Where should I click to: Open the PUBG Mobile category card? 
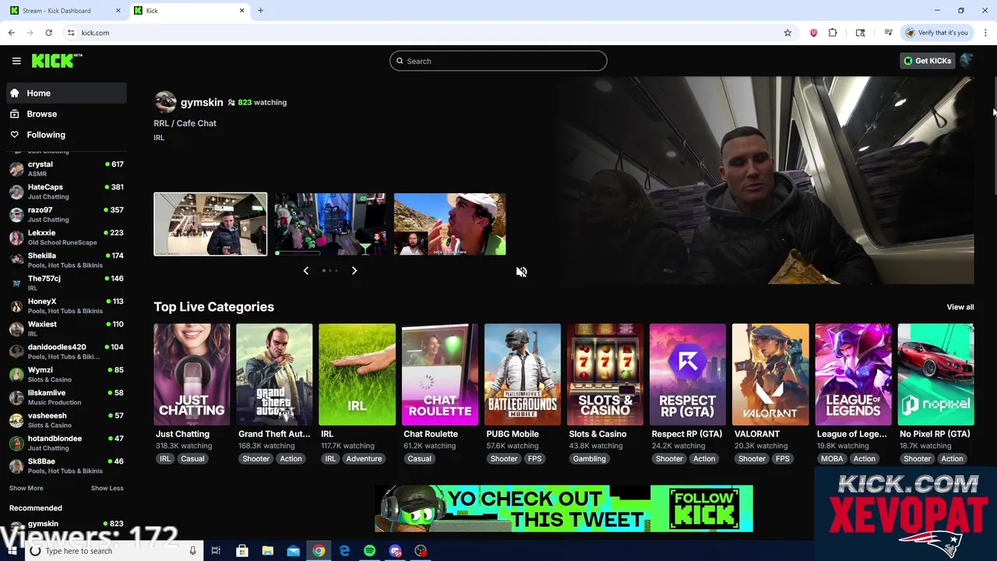[x=522, y=375]
